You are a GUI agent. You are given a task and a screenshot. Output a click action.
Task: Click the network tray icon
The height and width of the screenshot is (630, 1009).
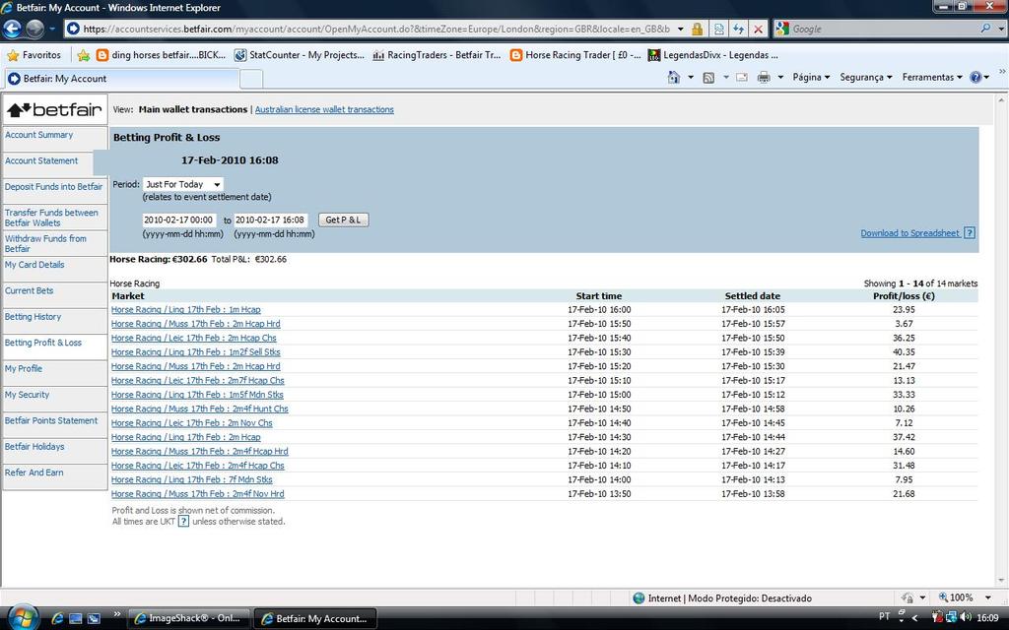(951, 617)
